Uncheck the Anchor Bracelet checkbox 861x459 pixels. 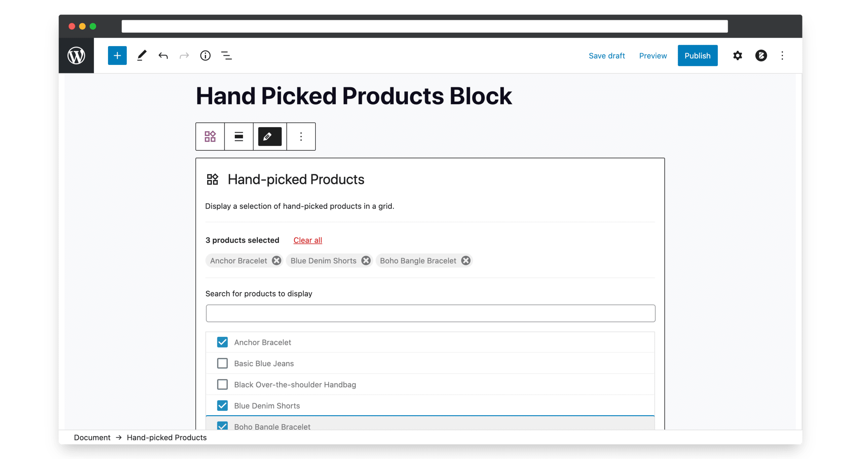click(222, 342)
